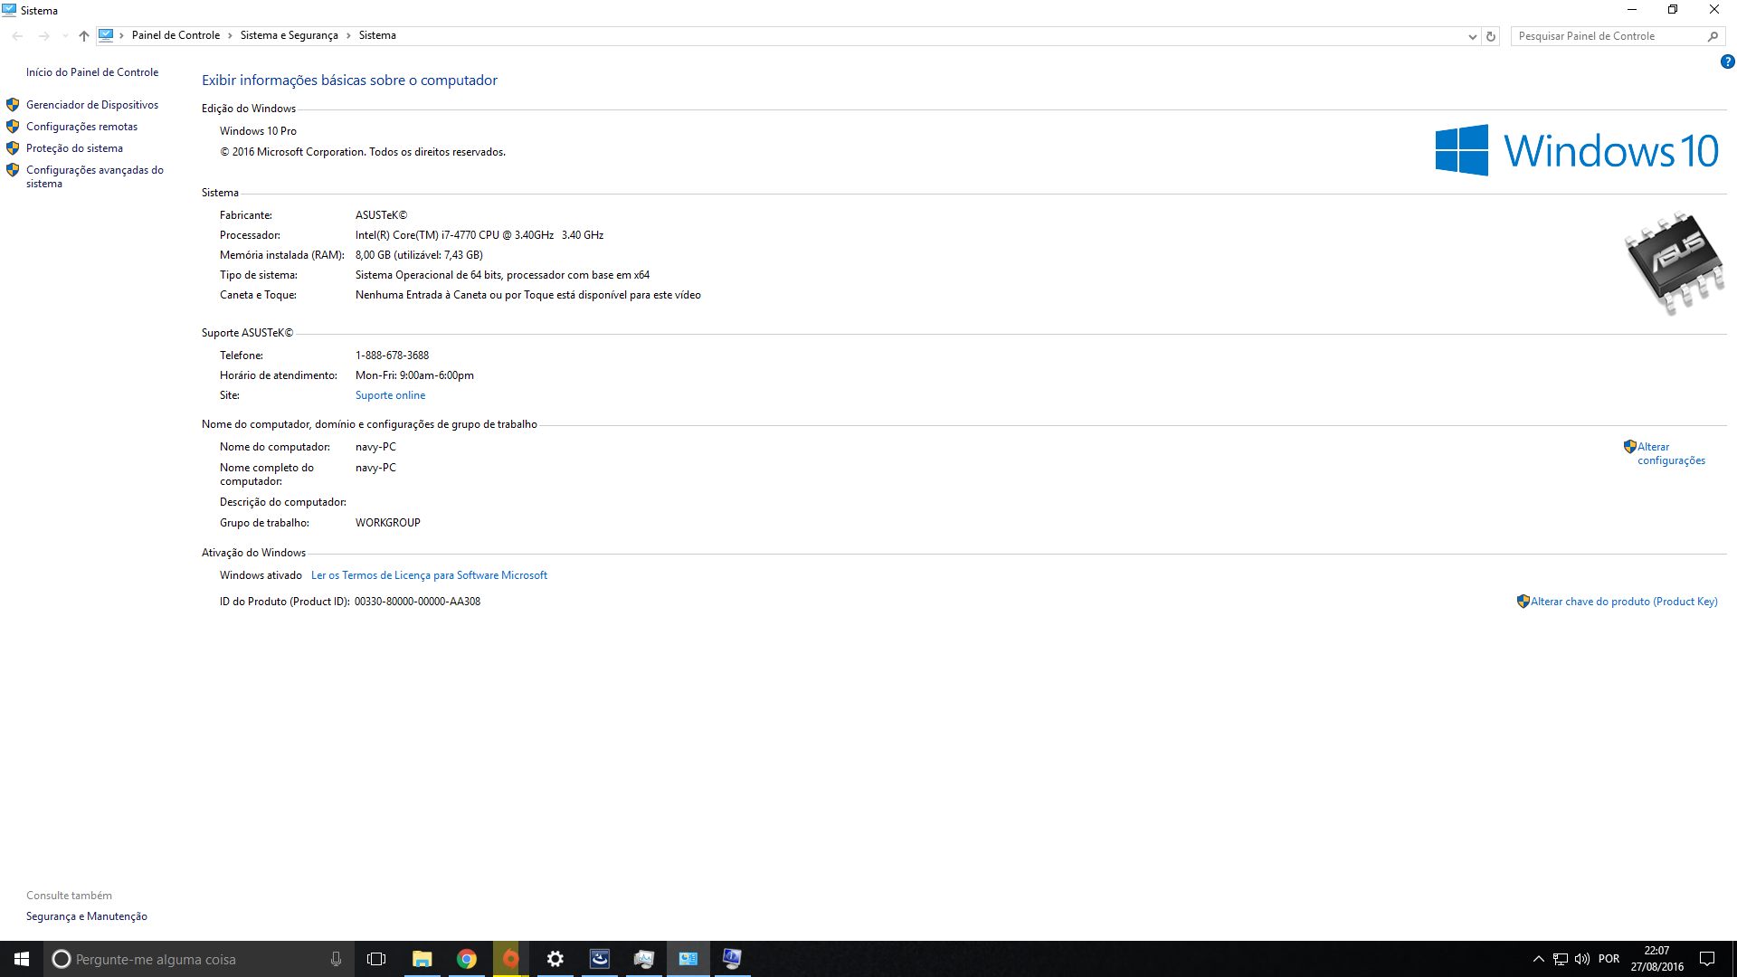Expand the recent locations arrow next to forward
This screenshot has width=1737, height=977.
(65, 36)
